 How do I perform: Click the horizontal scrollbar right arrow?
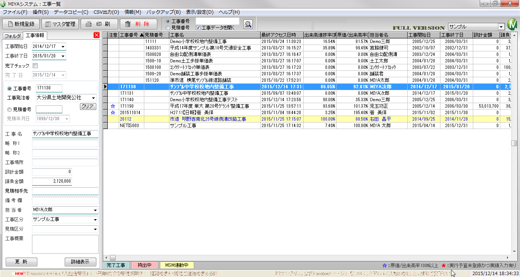tap(507, 258)
